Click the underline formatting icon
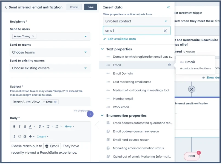Screen dimensions: 222x164 tap(25, 127)
